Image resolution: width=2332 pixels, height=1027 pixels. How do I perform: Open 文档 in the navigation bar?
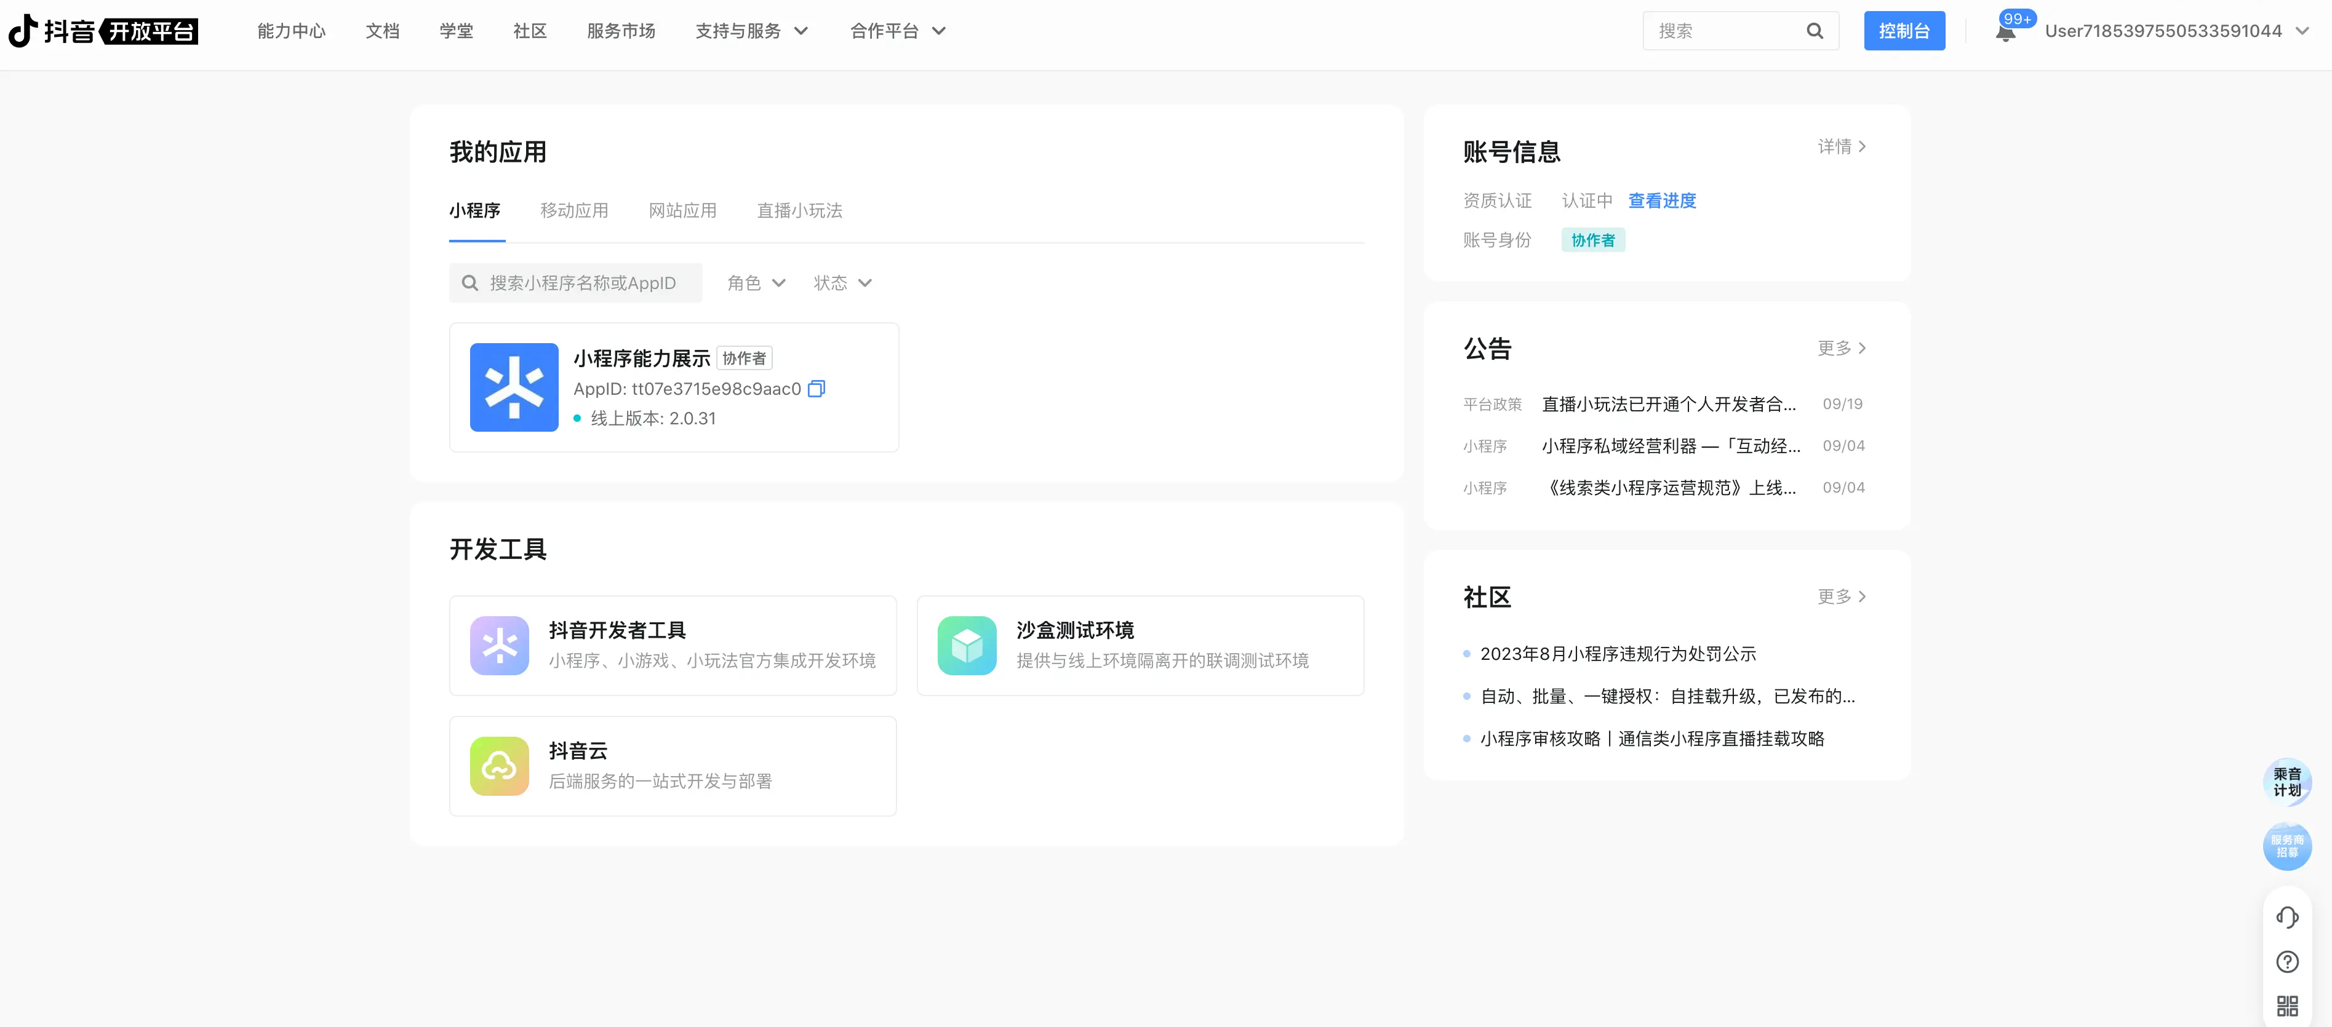tap(382, 31)
